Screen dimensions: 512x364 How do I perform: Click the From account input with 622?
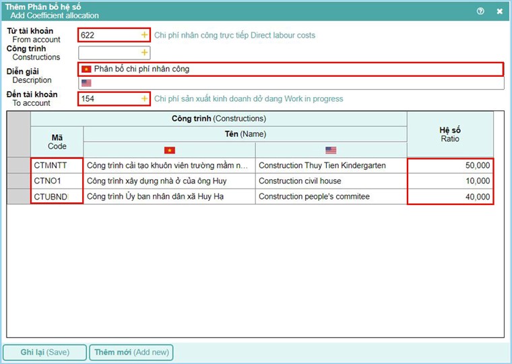pyautogui.click(x=108, y=34)
